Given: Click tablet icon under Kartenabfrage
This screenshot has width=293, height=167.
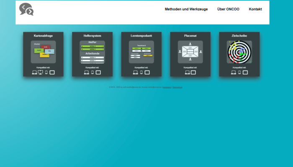Looking at the screenshot, I should pos(52,72).
